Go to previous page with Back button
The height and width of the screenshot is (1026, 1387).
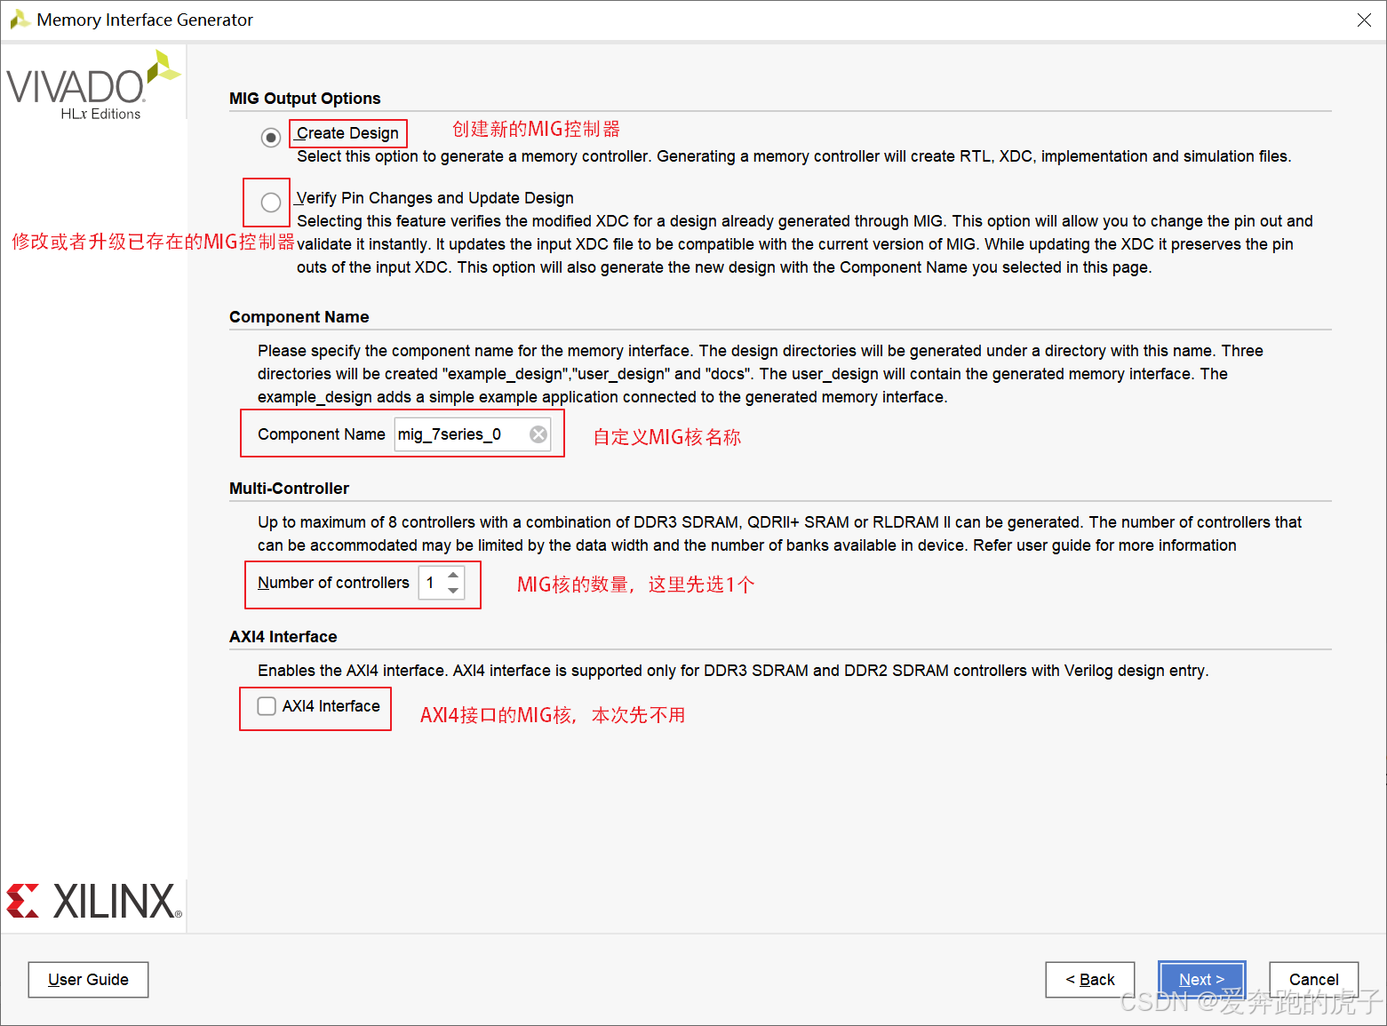pos(1090,980)
